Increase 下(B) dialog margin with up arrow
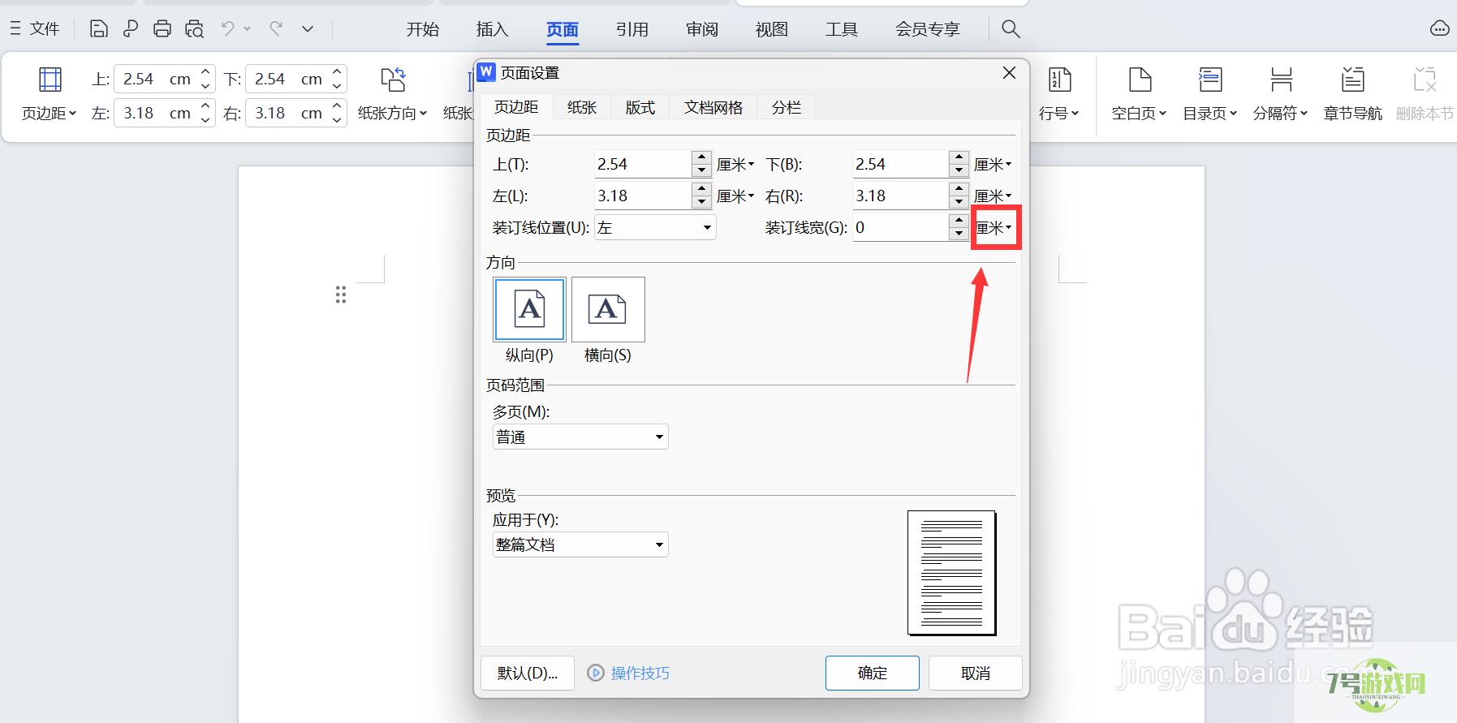This screenshot has height=723, width=1457. tap(959, 157)
